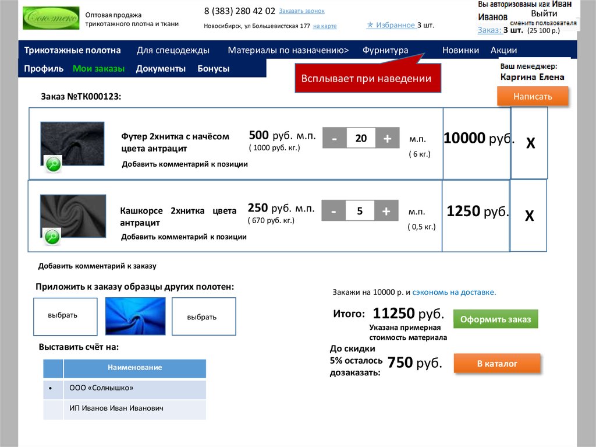Open Избранное favorites link
The image size is (596, 447).
[x=391, y=24]
